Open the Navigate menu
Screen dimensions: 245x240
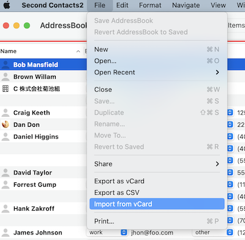[x=186, y=5]
